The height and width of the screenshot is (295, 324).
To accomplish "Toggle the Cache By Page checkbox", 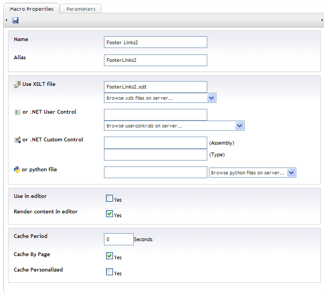I will pyautogui.click(x=109, y=256).
